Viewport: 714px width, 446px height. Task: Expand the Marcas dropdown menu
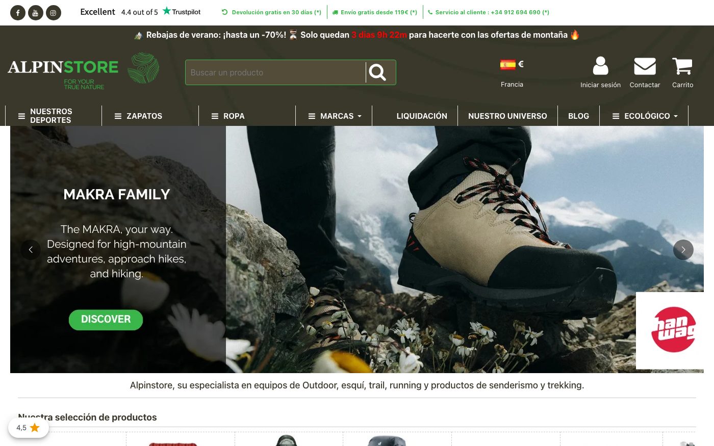point(334,116)
